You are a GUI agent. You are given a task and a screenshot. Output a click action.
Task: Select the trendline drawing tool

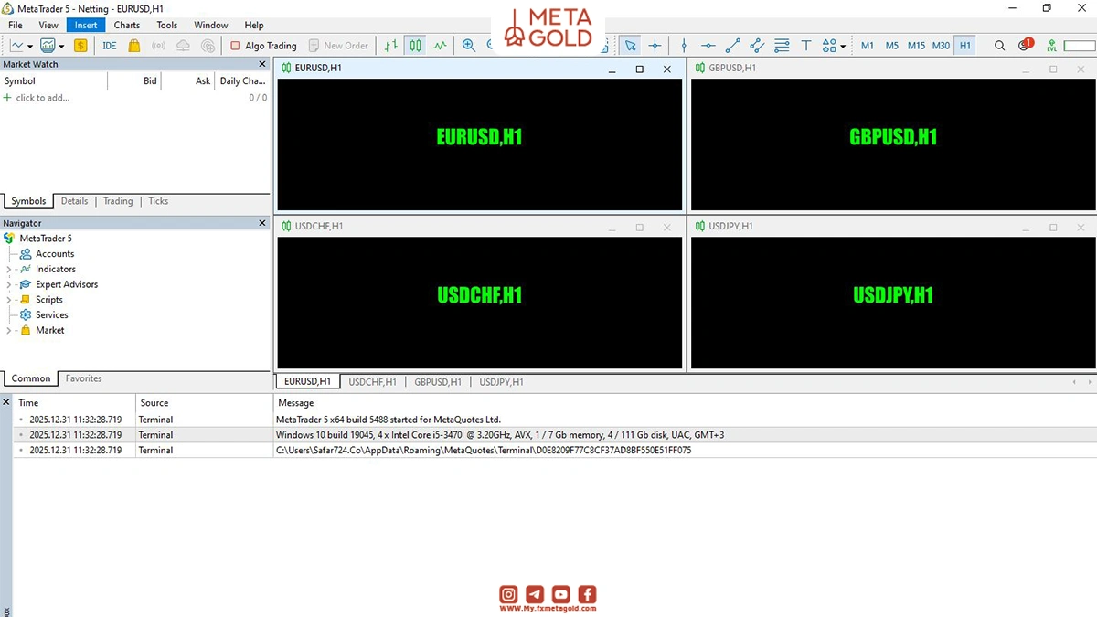[732, 46]
